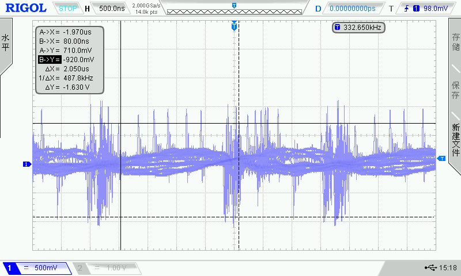Enable the dimmed channel 2 label
Image resolution: width=461 pixels, height=276 pixels.
(80, 268)
